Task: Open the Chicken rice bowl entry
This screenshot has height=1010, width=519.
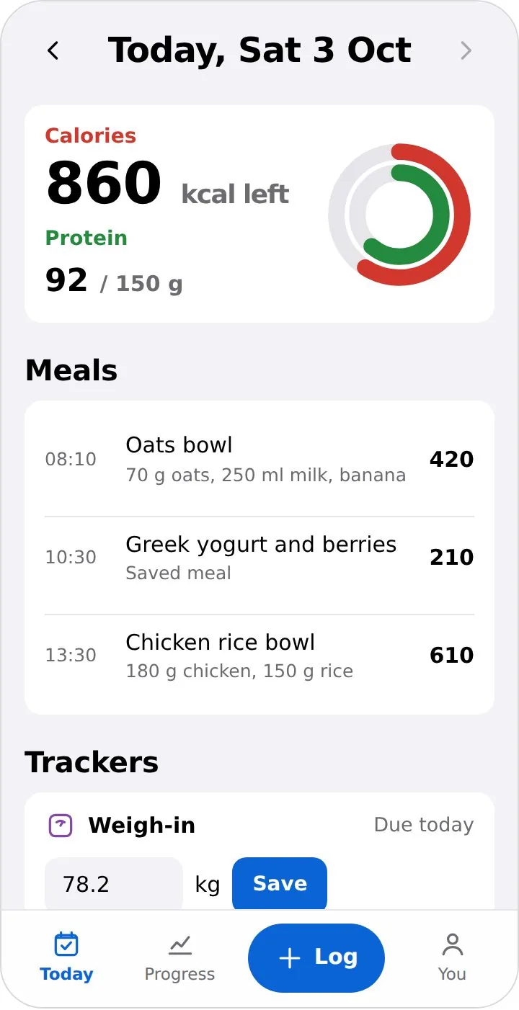Action: click(x=259, y=655)
